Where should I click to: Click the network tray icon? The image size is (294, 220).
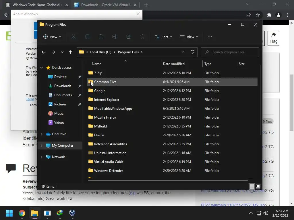pos(259,213)
